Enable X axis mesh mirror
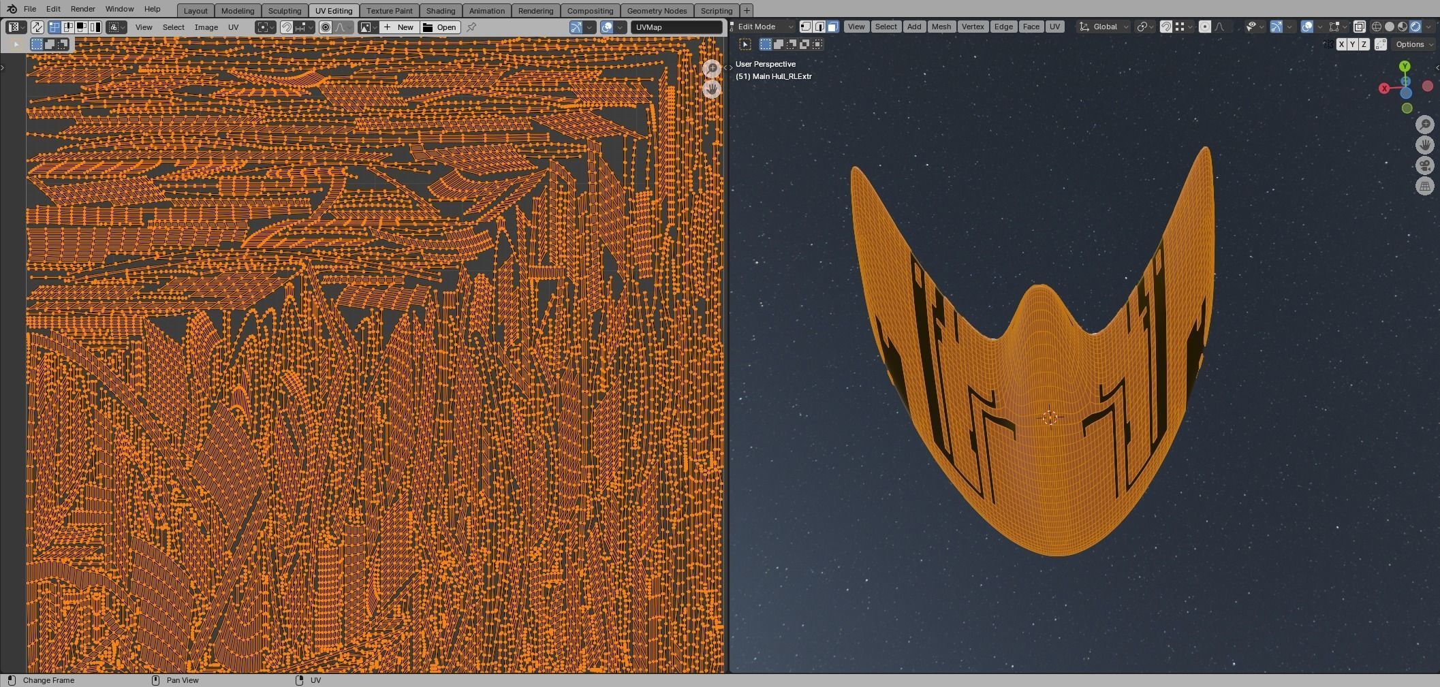1440x687 pixels. [x=1341, y=44]
